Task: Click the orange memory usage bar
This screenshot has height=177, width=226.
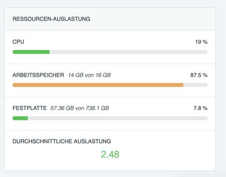Action: [98, 85]
